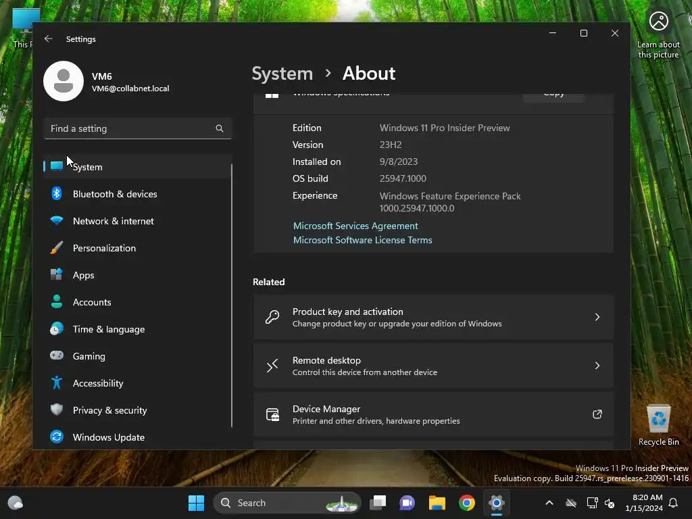The width and height of the screenshot is (692, 519).
Task: Click the taskbar Search box
Action: (x=287, y=503)
